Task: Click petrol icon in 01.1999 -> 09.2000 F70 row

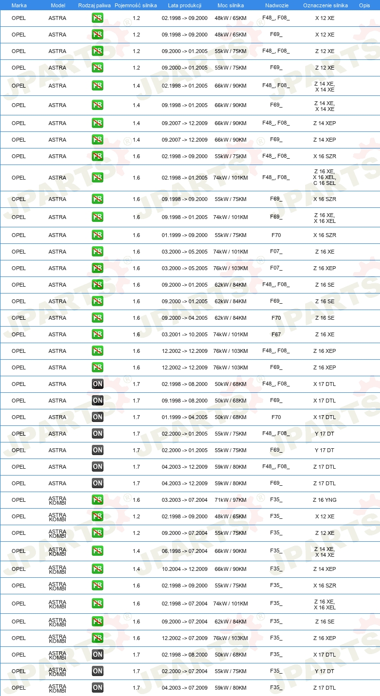Action: pos(98,235)
